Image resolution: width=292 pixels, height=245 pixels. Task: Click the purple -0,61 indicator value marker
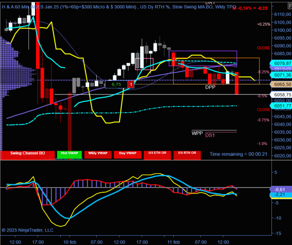pos(281,190)
